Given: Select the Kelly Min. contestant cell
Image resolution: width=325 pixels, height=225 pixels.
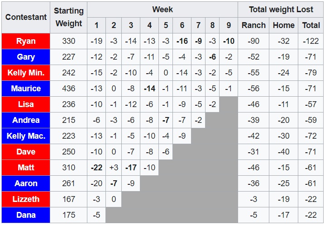Looking at the screenshot, I should click(x=26, y=73).
